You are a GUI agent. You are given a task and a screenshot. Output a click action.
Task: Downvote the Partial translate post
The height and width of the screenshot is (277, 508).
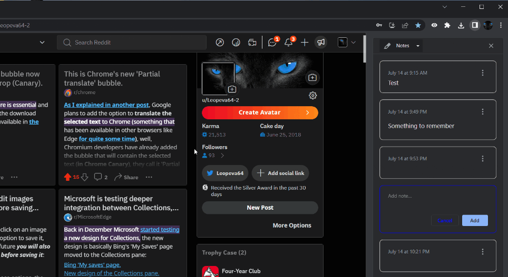84,177
